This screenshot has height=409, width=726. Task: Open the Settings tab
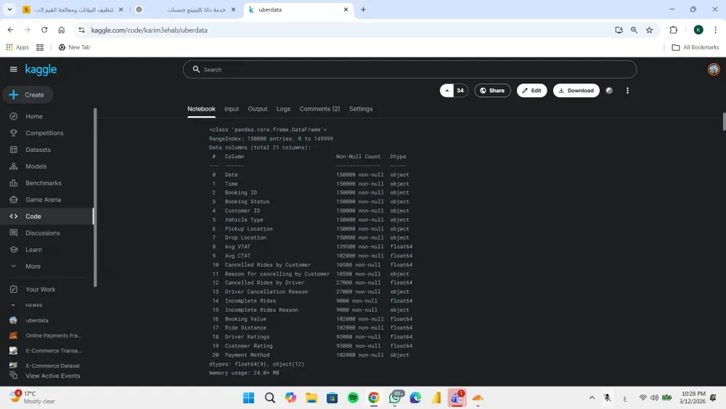point(361,109)
